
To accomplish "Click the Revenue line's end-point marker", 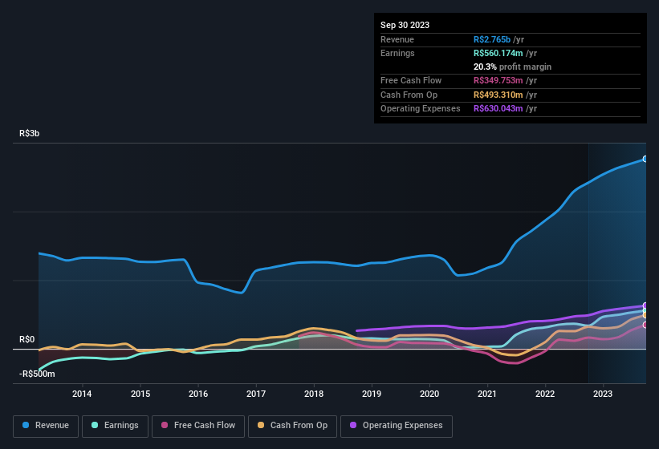I will (x=645, y=159).
